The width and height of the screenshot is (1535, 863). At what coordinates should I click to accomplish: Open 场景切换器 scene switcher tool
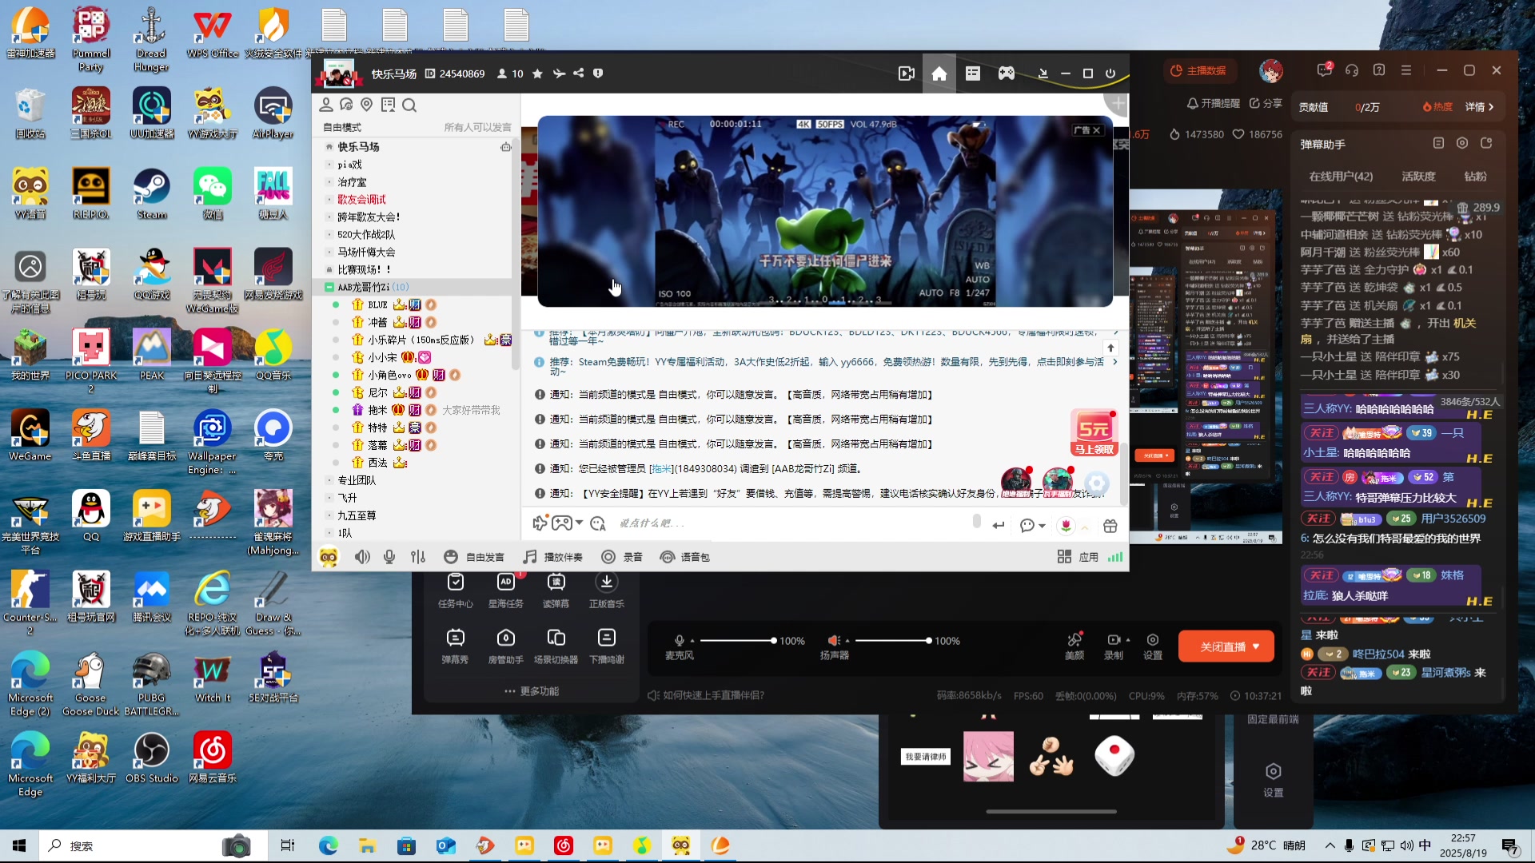(x=556, y=646)
